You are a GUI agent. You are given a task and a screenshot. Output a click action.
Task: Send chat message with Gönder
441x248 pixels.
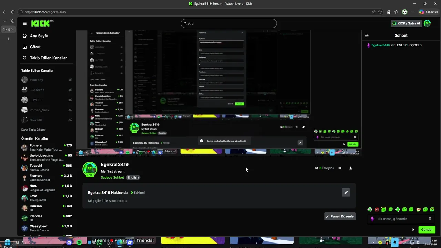427,230
